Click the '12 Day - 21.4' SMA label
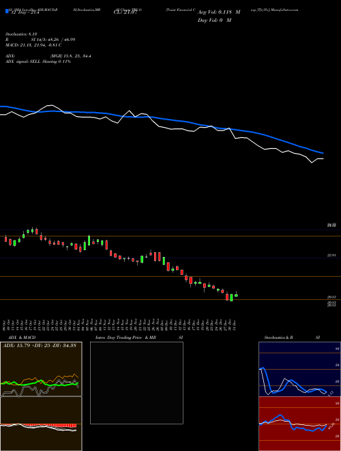 pos(24,12)
